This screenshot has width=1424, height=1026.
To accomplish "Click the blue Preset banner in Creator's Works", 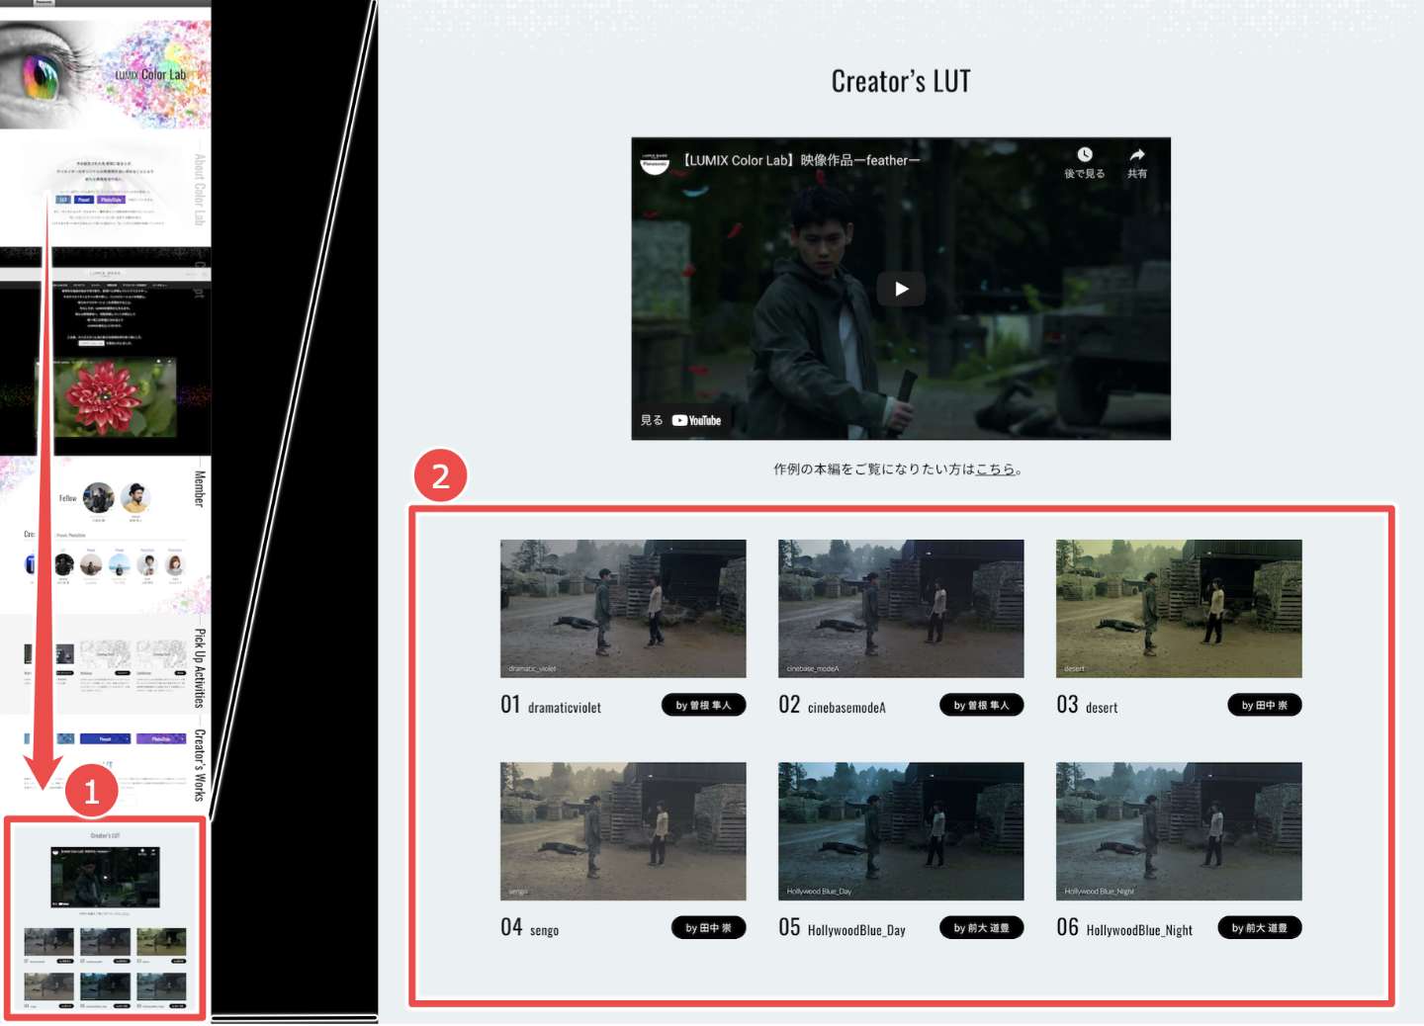I will (105, 739).
